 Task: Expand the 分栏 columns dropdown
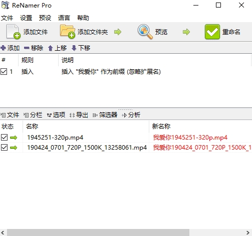33,115
